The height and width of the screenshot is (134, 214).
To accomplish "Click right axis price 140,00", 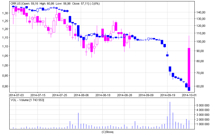I will pyautogui.click(x=201, y=13).
